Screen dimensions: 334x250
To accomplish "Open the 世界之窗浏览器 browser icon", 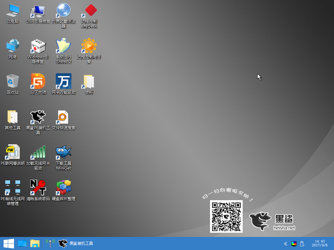I will [x=64, y=11].
